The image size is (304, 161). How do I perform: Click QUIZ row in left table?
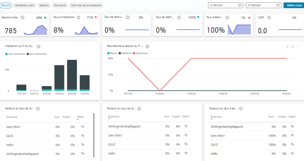pos(48,136)
